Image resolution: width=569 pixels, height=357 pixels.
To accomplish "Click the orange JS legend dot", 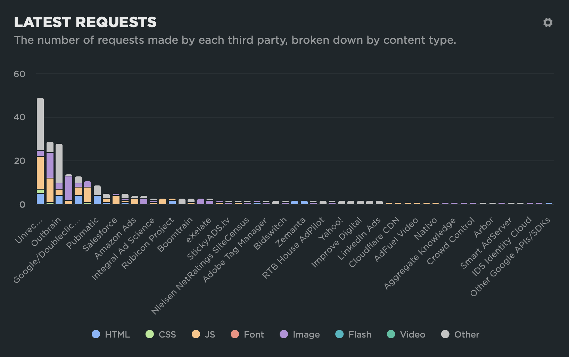I will [x=197, y=334].
